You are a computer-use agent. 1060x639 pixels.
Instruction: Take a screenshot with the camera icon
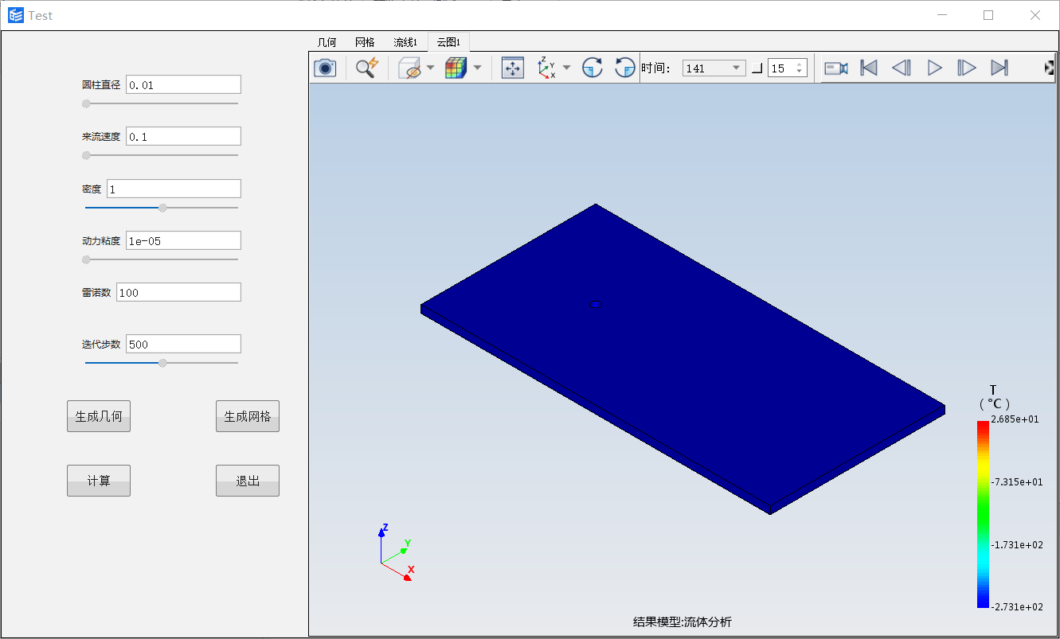coord(325,68)
